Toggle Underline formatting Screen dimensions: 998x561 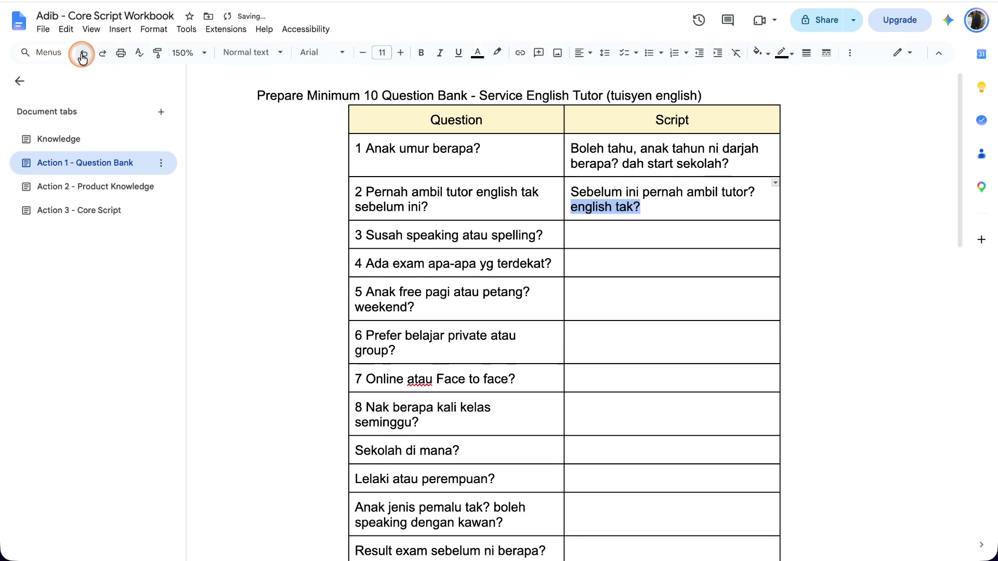coord(458,53)
